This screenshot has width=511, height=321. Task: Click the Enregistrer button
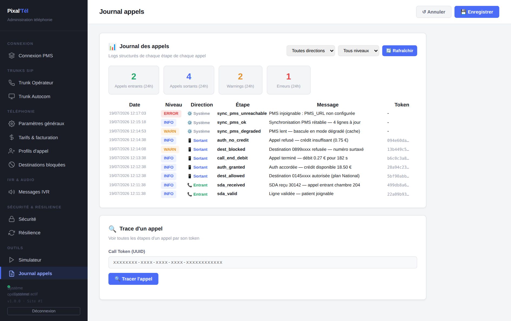pyautogui.click(x=477, y=12)
